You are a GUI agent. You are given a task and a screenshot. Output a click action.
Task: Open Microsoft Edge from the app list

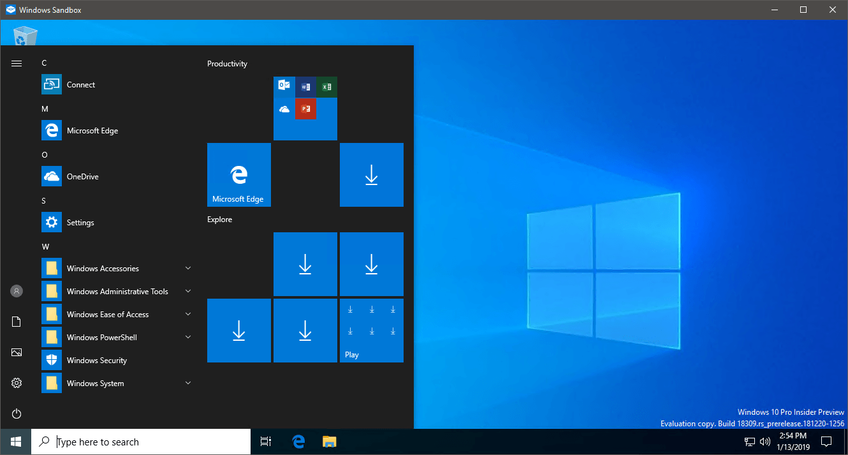click(117, 130)
